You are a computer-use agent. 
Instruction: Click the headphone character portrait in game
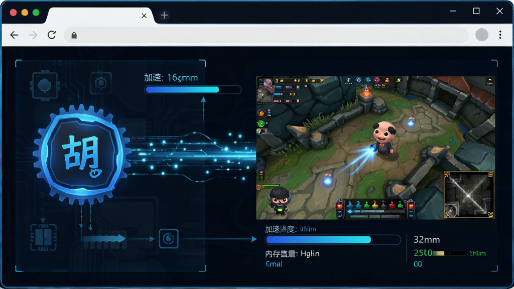279,201
